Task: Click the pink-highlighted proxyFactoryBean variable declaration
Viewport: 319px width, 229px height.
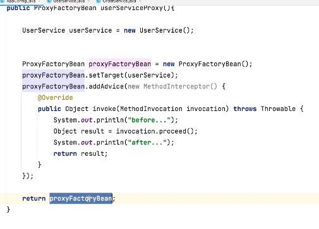Action: coord(120,64)
